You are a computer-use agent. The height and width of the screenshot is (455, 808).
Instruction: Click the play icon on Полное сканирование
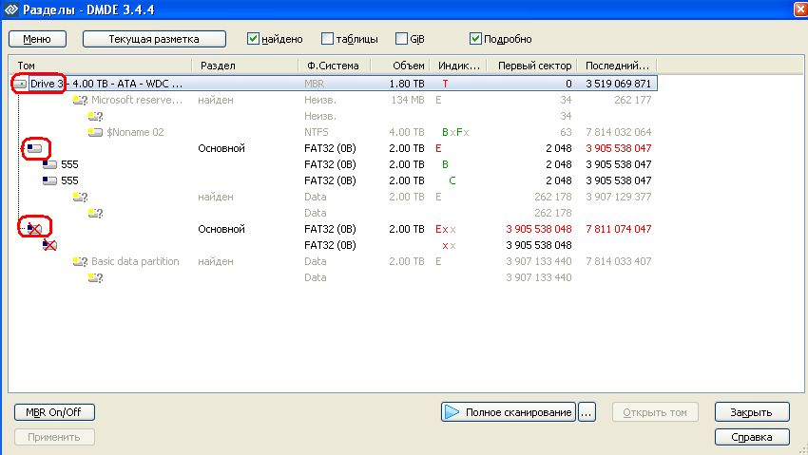click(452, 411)
